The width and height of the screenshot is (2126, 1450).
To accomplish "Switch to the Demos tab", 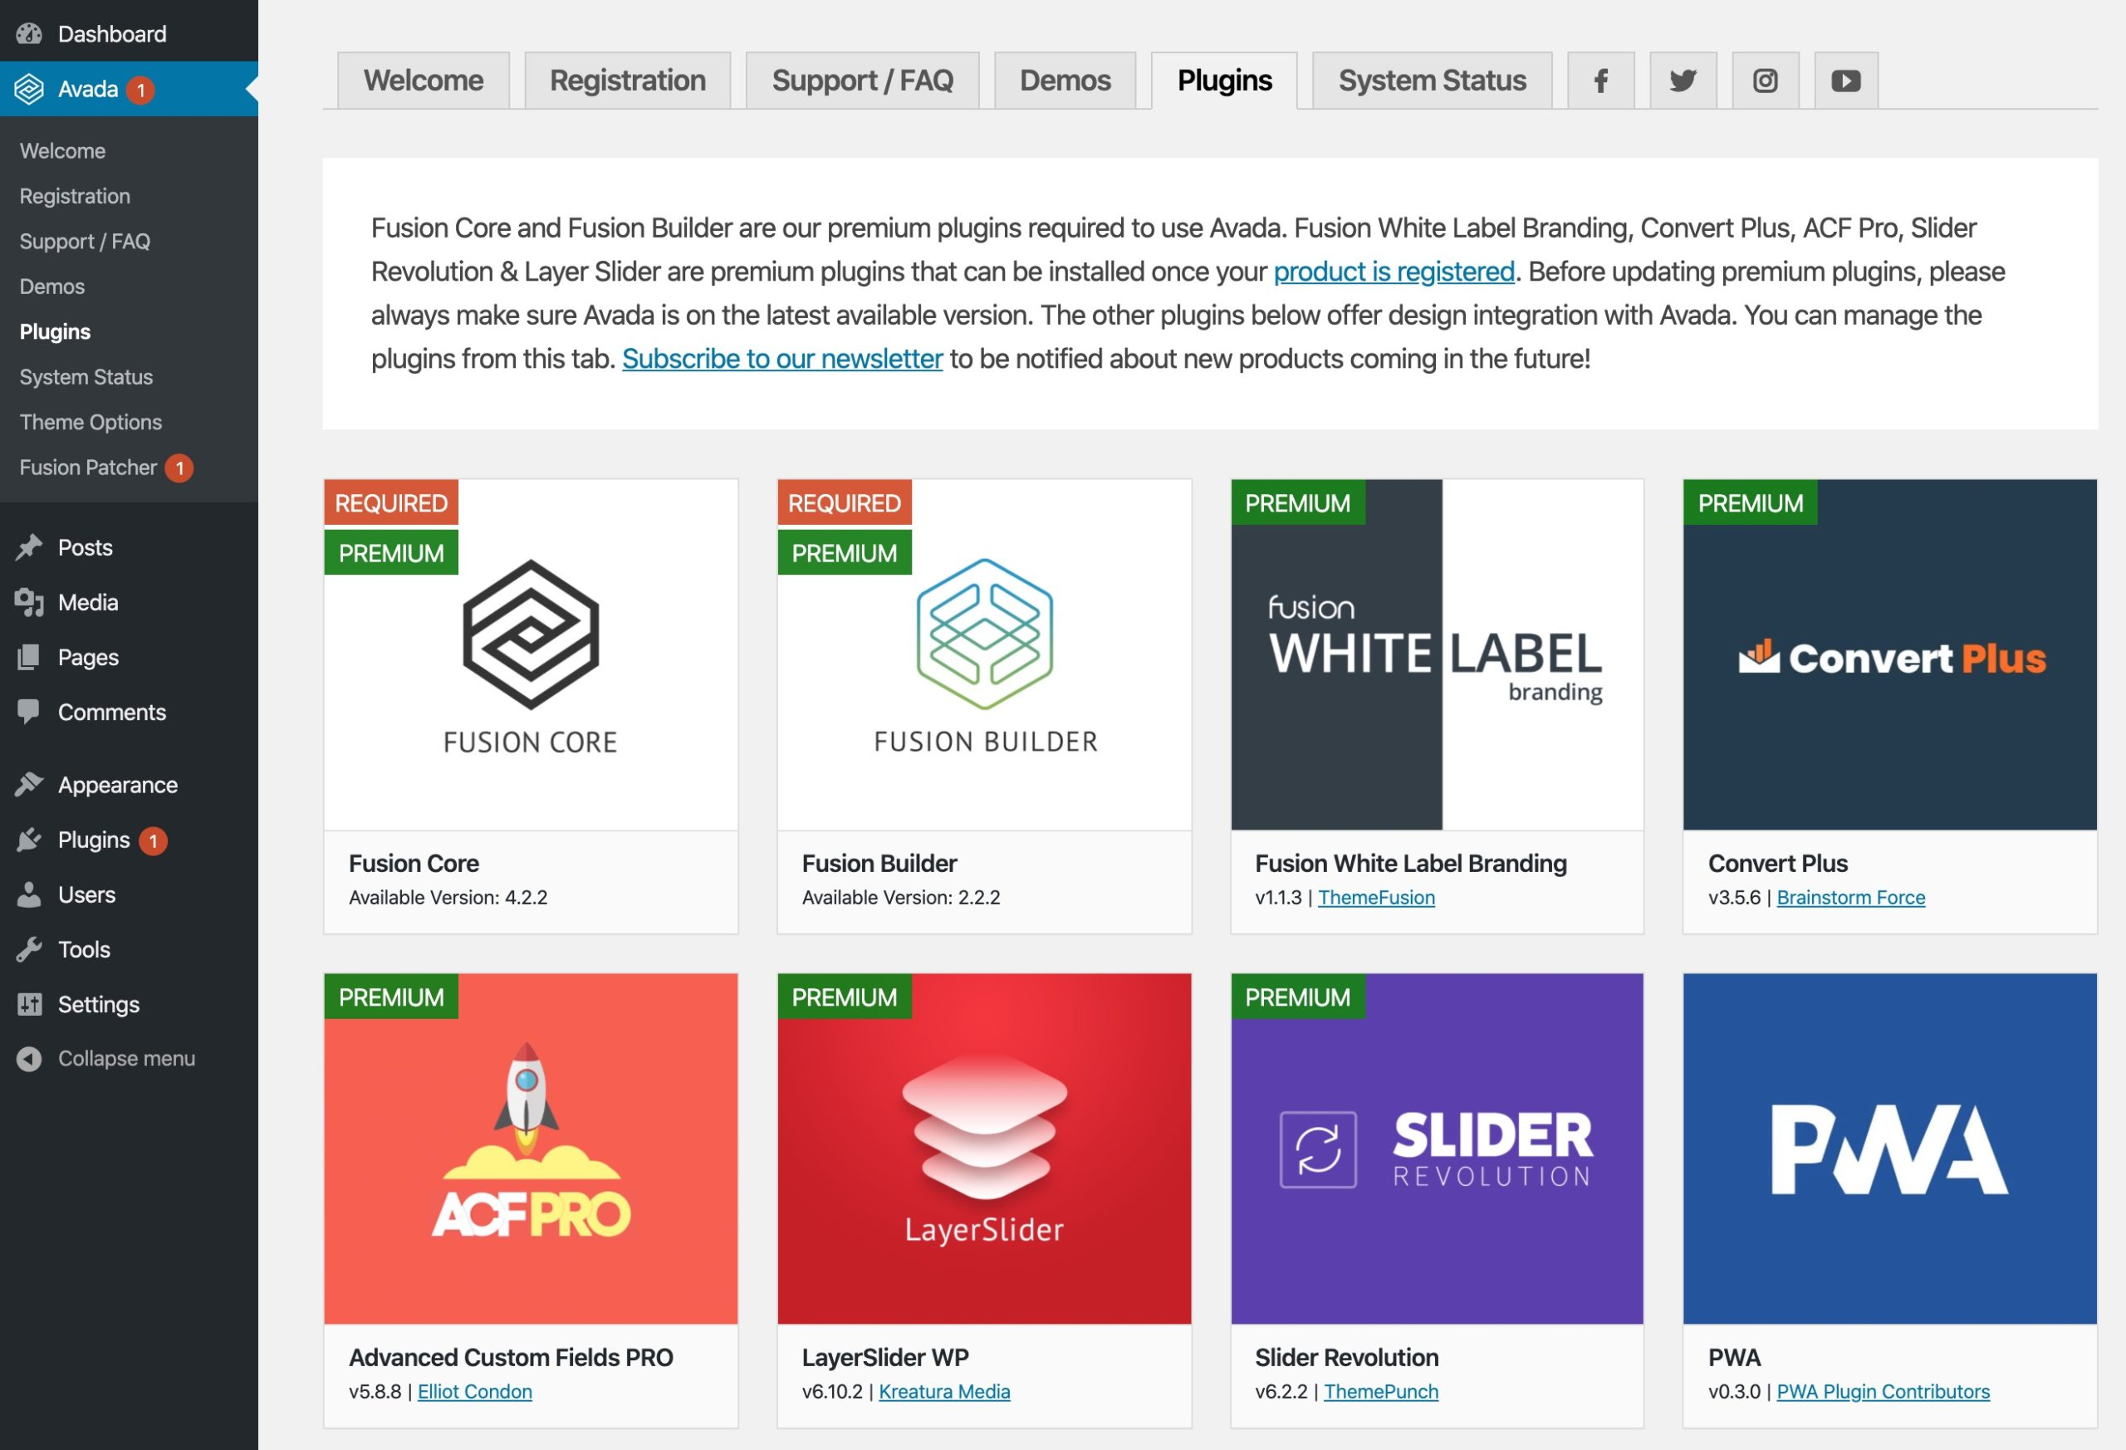I will [x=1065, y=81].
